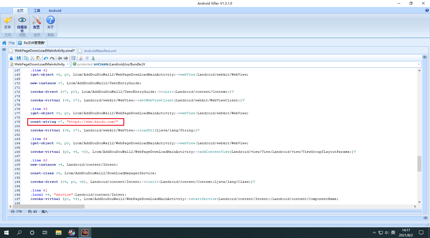Navigate forward with right arrow icon
This screenshot has width=430, height=238.
point(66,58)
